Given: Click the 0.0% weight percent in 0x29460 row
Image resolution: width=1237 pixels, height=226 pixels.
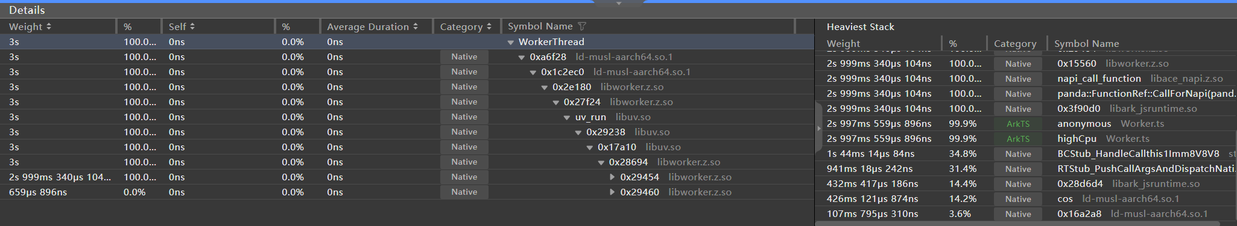Looking at the screenshot, I should tap(134, 192).
